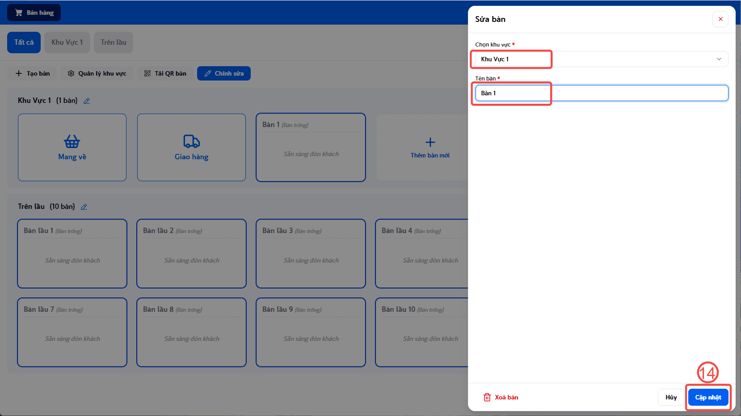Image resolution: width=741 pixels, height=416 pixels.
Task: Click the Cập nhật button
Action: (708, 397)
